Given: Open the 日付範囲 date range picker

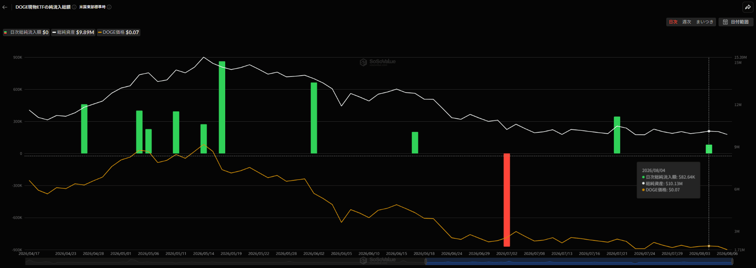Looking at the screenshot, I should [x=736, y=22].
